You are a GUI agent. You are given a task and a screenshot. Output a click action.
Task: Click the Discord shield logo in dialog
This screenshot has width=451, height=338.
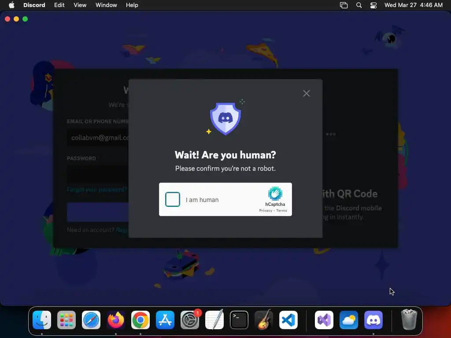point(225,118)
